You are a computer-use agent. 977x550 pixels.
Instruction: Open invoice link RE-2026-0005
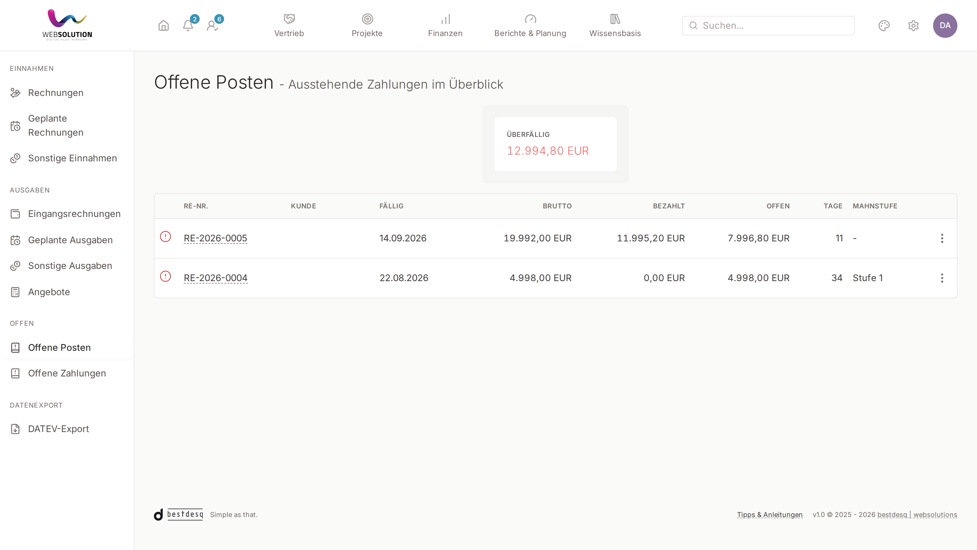click(x=216, y=238)
